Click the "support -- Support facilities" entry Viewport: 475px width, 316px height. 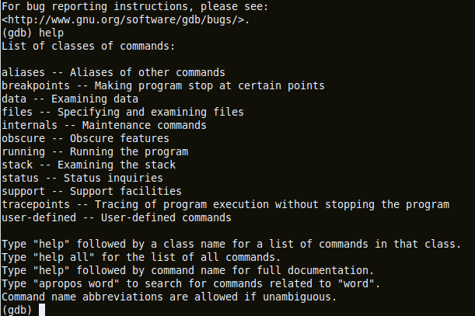pos(91,191)
